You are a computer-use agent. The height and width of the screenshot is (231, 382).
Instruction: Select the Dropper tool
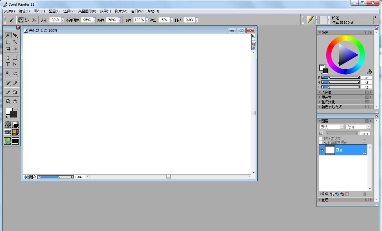[8, 92]
